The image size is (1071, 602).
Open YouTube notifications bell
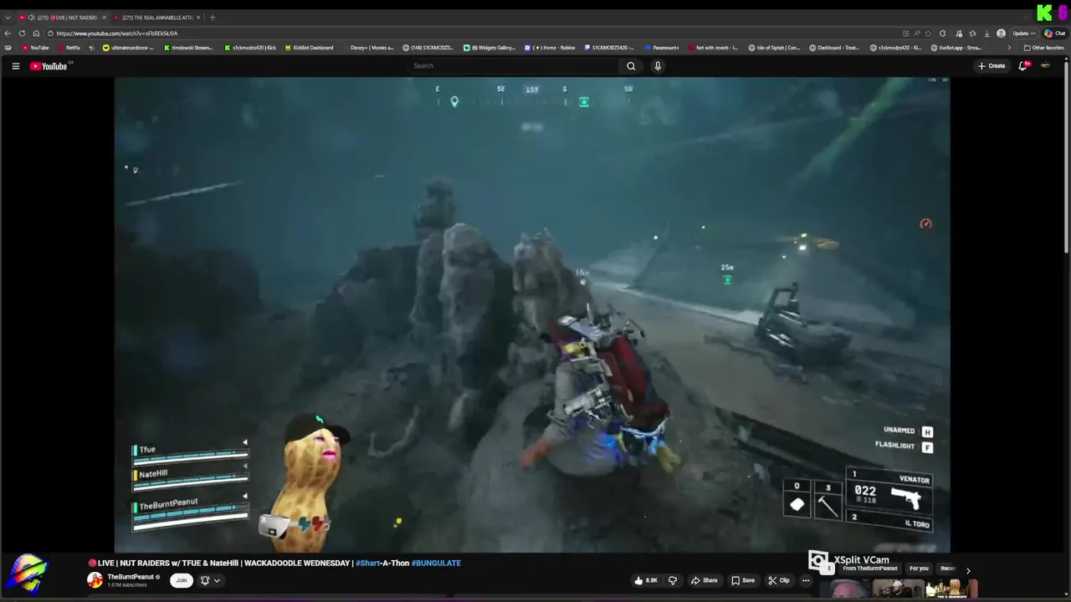click(1022, 66)
